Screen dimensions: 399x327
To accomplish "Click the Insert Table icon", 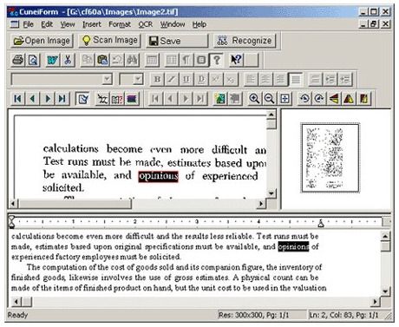I will pyautogui.click(x=152, y=60).
